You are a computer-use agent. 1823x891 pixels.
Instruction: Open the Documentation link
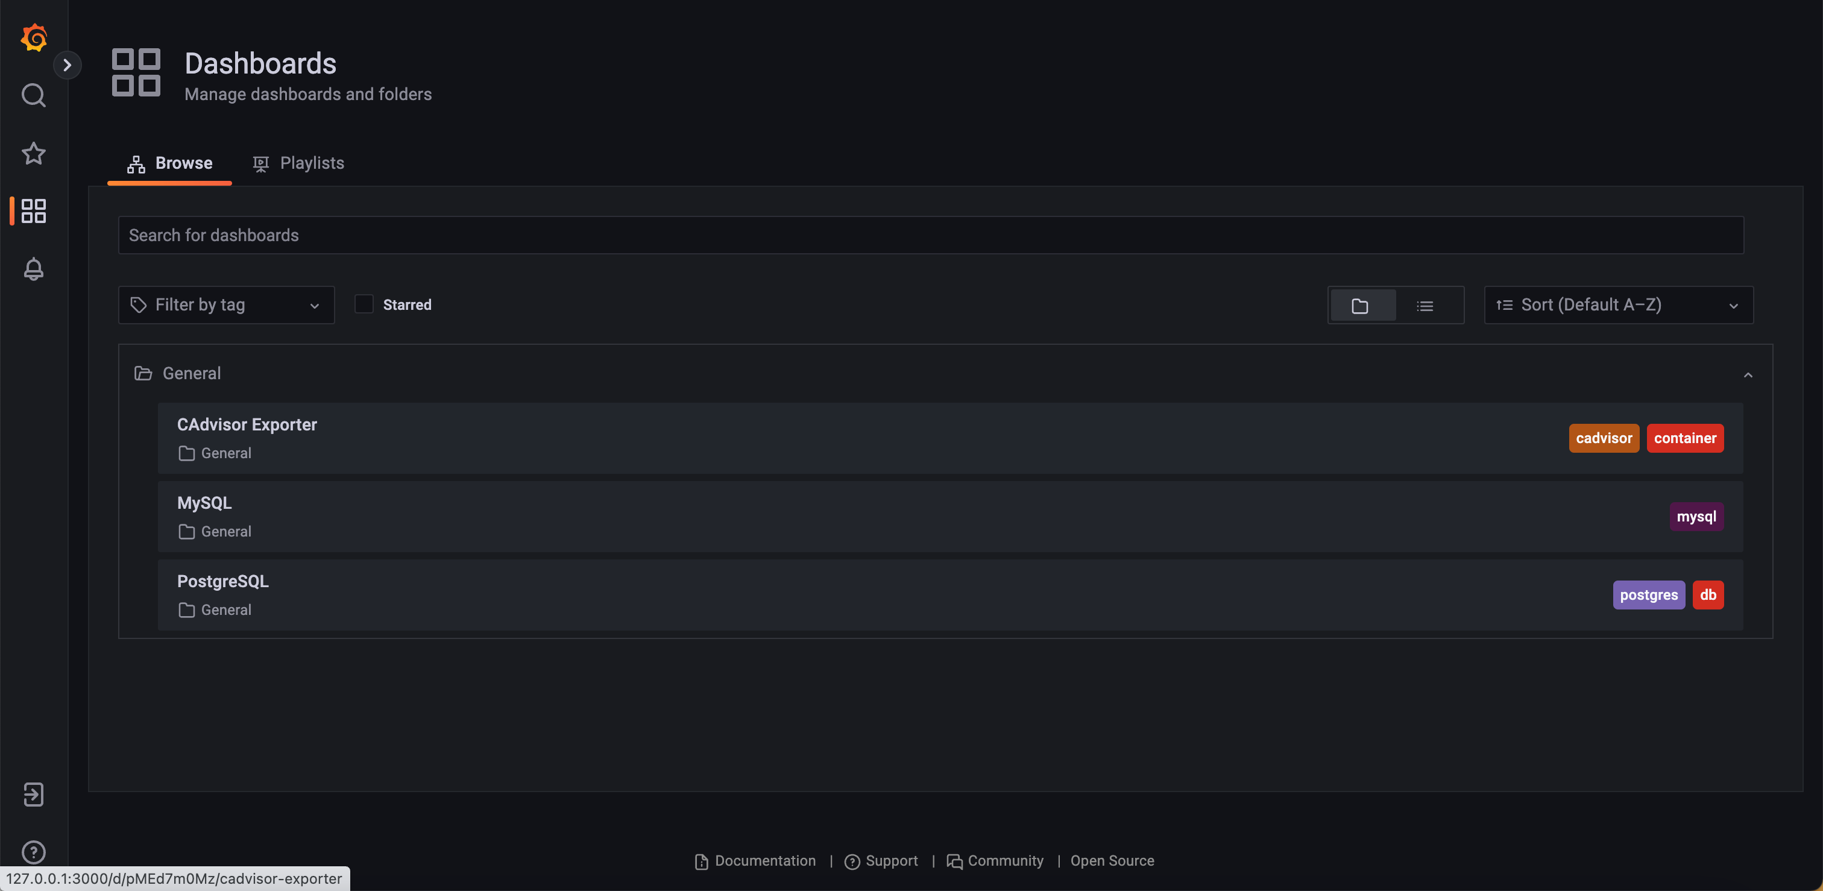click(764, 861)
